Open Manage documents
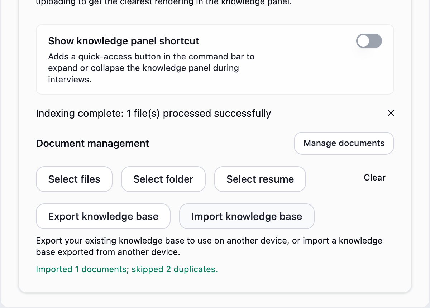This screenshot has width=430, height=308. (344, 143)
